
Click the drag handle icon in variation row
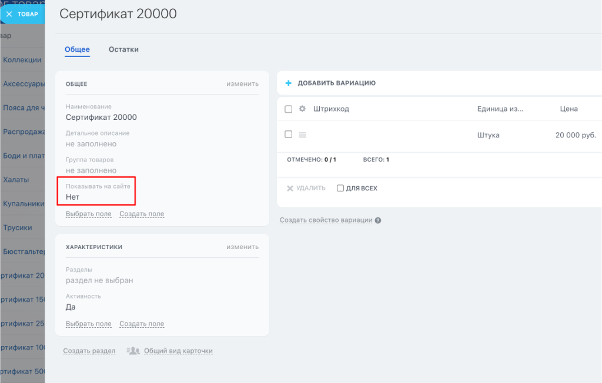(x=303, y=135)
